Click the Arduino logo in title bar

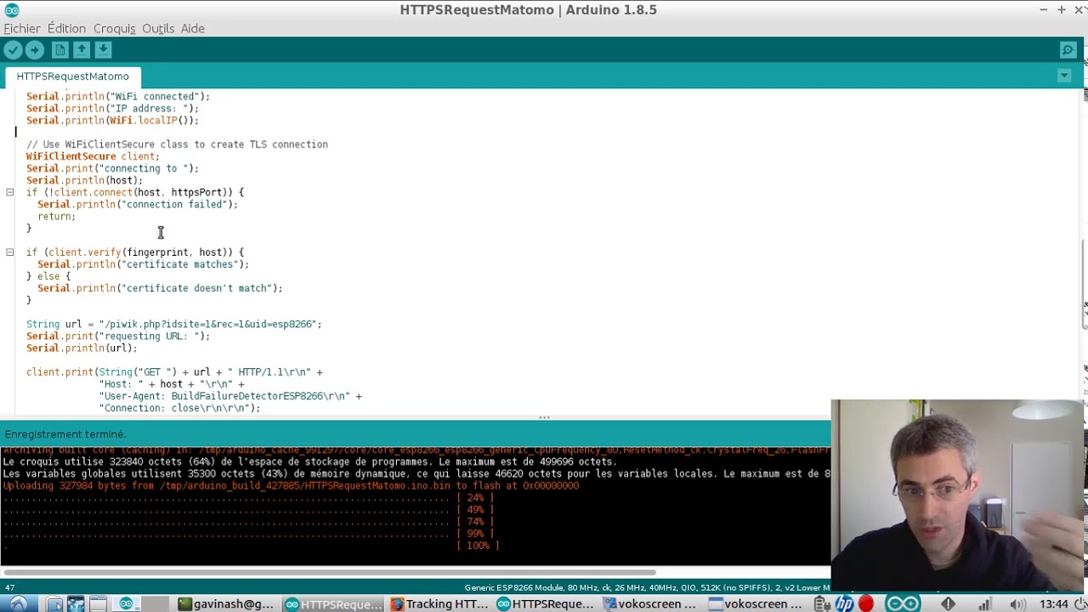pyautogui.click(x=12, y=10)
